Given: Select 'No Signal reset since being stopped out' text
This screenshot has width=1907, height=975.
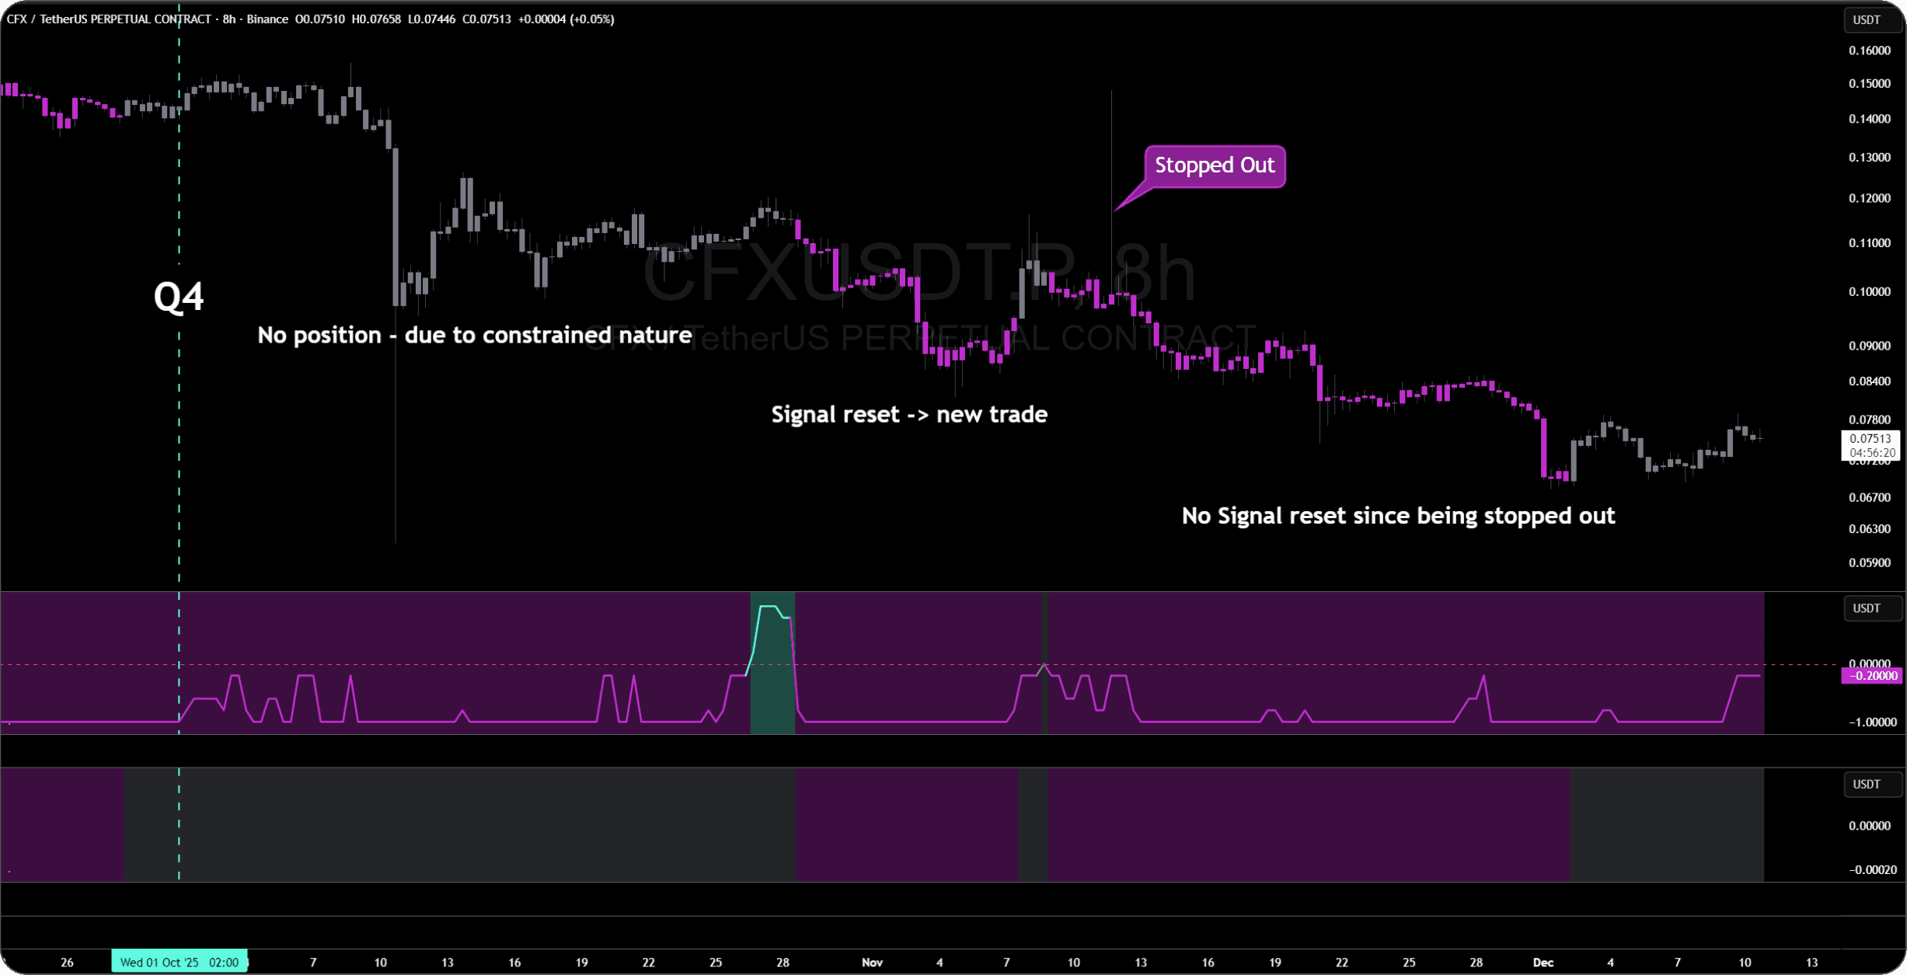Looking at the screenshot, I should click(1397, 516).
